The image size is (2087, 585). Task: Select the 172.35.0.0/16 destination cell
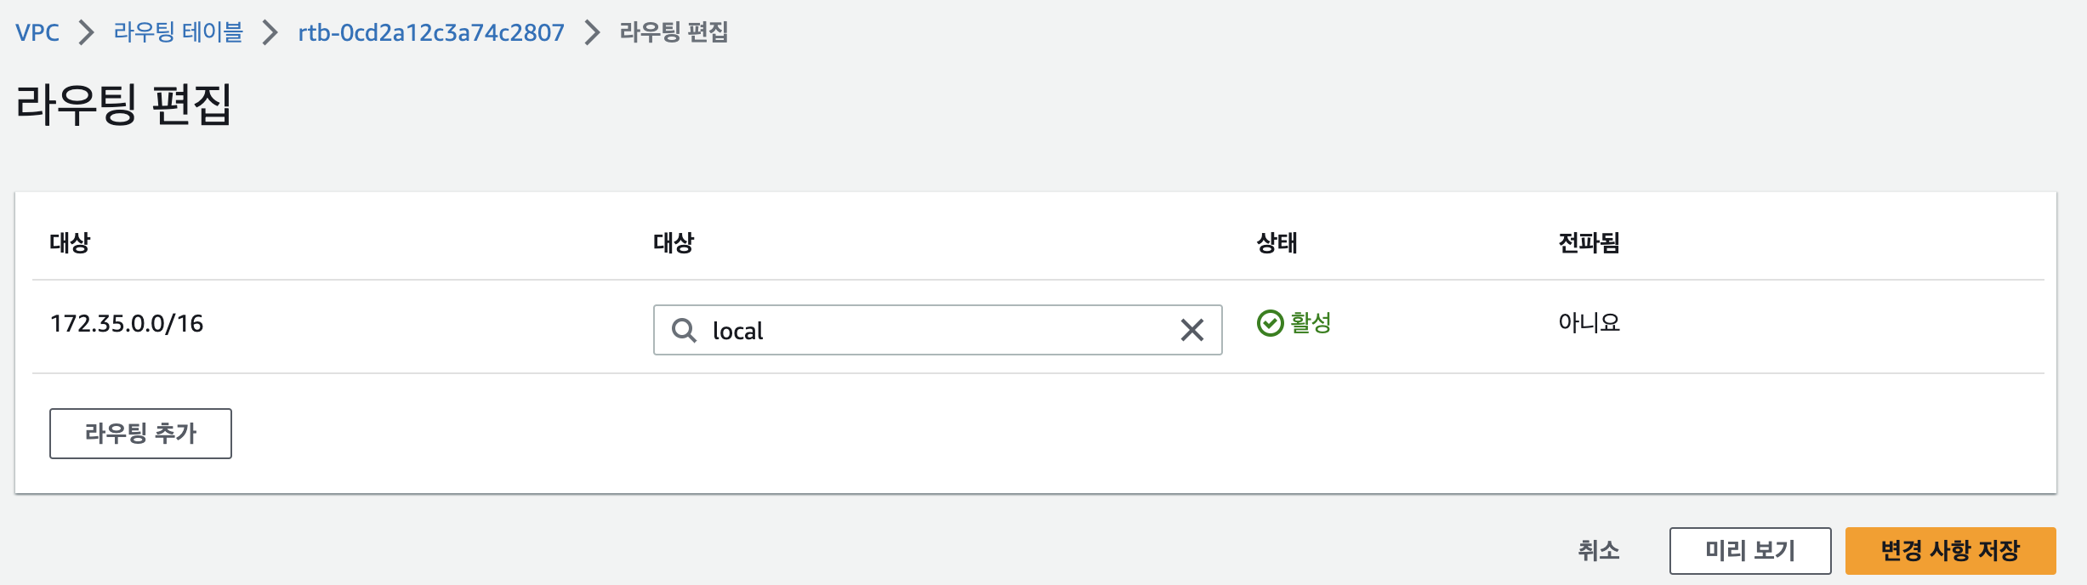click(127, 323)
